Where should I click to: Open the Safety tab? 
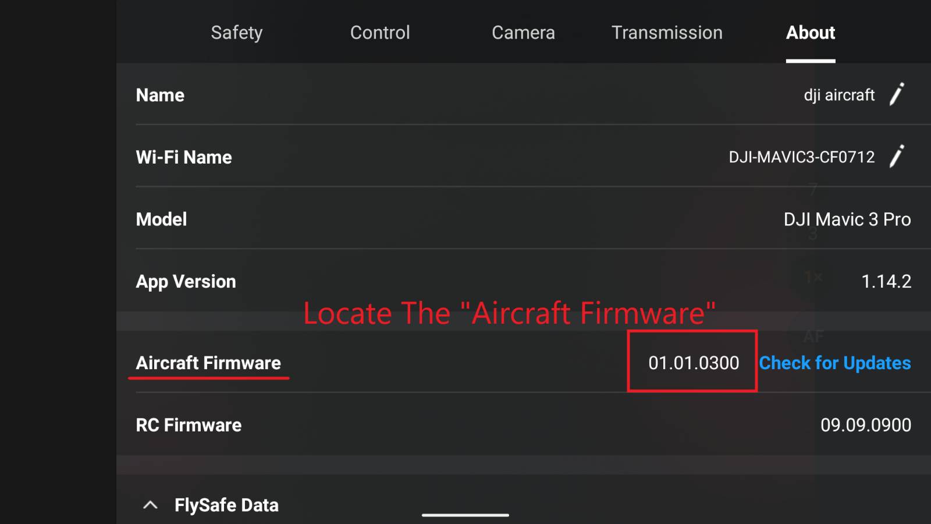click(236, 33)
